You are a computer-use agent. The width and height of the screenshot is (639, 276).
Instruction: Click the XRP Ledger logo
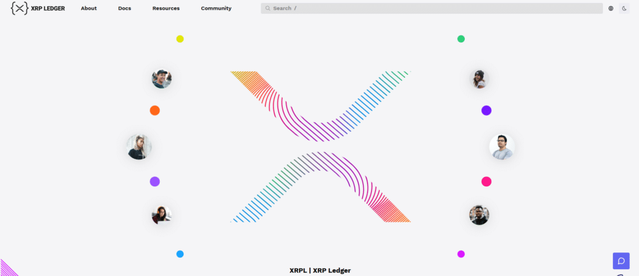38,8
